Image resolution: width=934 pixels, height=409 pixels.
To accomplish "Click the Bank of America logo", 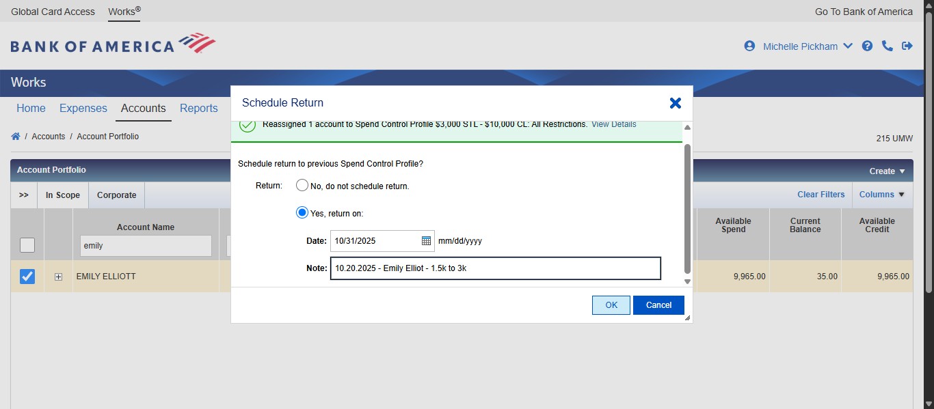I will point(113,45).
